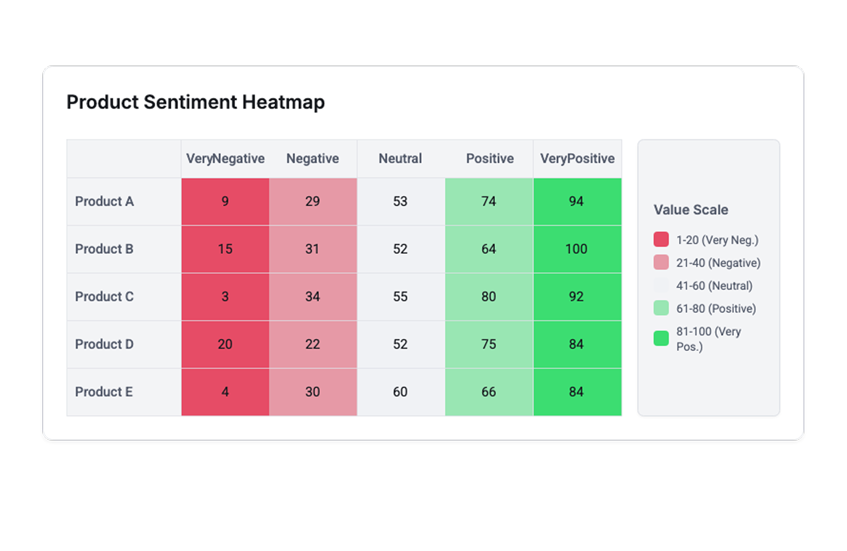Viewport: 847px width, 551px height.
Task: Click the Product A row label
Action: 105,201
